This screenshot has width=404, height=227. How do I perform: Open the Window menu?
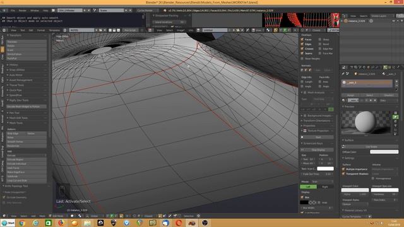(35, 11)
